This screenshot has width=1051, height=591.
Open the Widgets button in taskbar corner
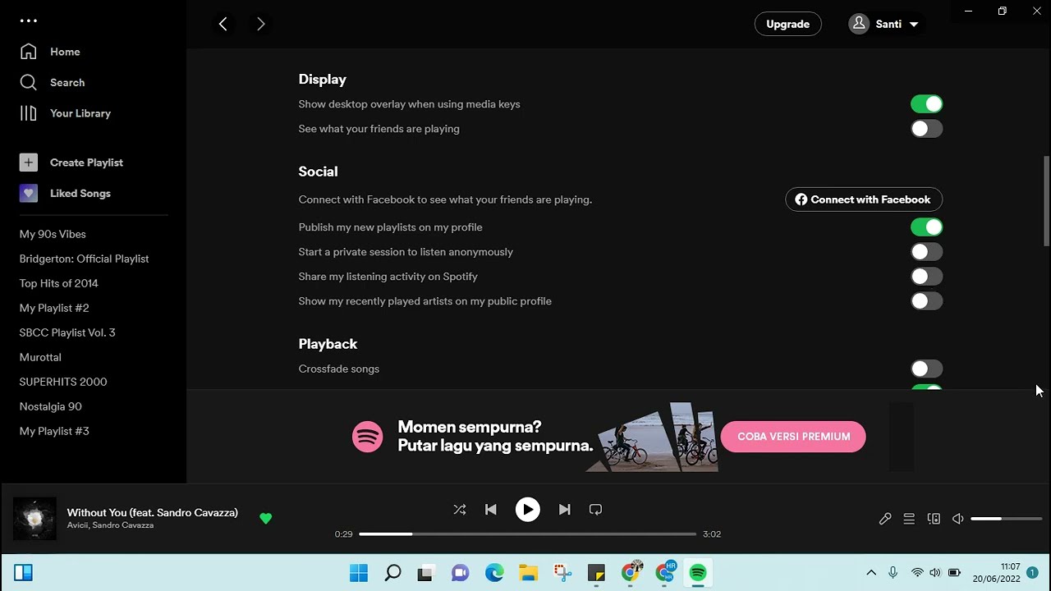click(x=23, y=573)
